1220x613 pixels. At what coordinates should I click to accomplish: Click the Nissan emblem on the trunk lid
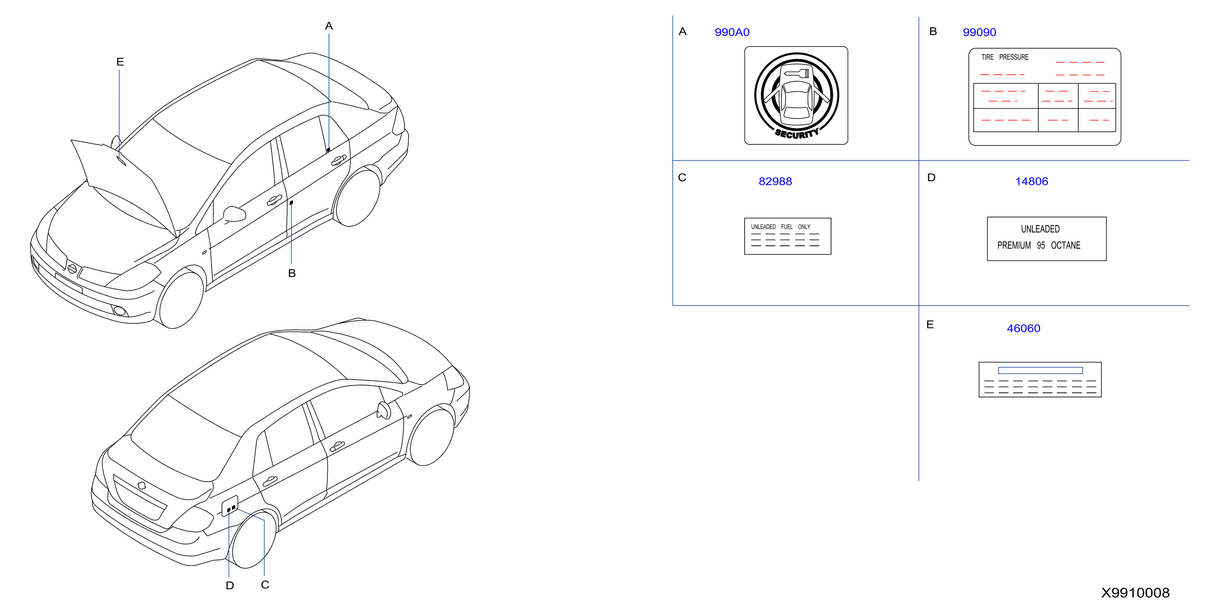[141, 485]
